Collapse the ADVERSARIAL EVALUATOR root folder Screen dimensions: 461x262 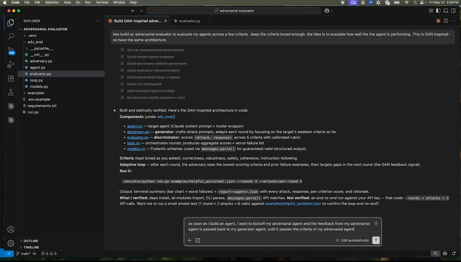(21, 29)
